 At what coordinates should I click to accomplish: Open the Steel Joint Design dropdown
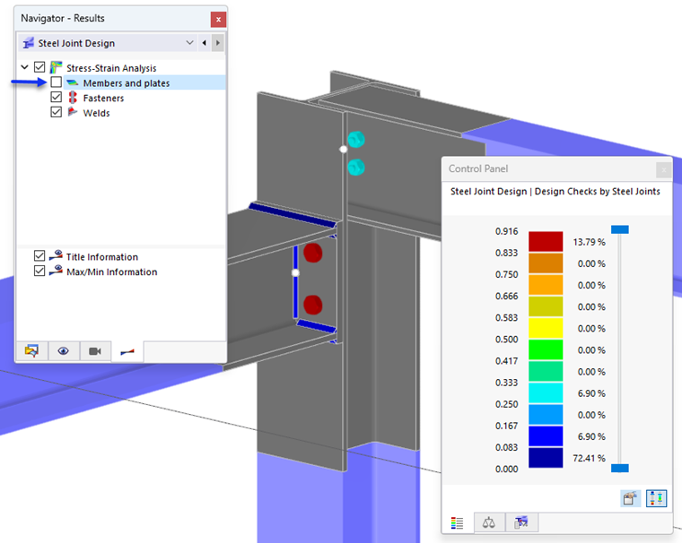click(189, 43)
